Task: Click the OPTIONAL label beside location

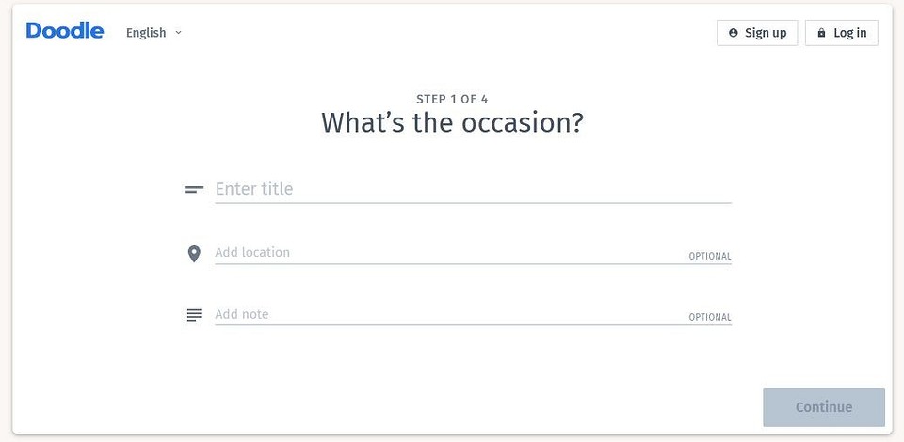Action: (x=710, y=257)
